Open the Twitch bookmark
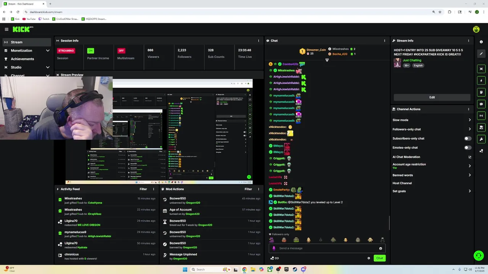The image size is (488, 274). pyautogui.click(x=44, y=19)
